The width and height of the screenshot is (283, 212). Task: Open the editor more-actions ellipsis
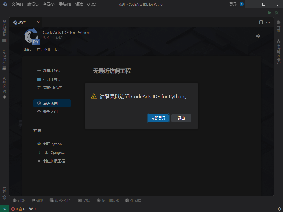[x=268, y=22]
